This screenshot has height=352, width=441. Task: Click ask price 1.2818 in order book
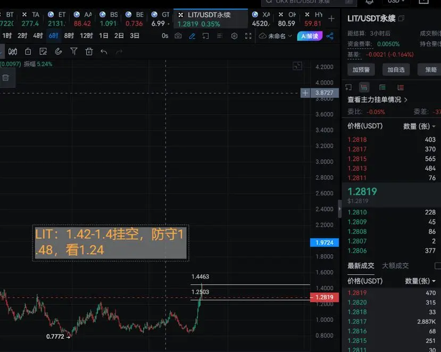click(357, 140)
